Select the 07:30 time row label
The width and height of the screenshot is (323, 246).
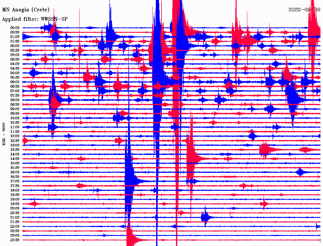[x=15, y=96]
